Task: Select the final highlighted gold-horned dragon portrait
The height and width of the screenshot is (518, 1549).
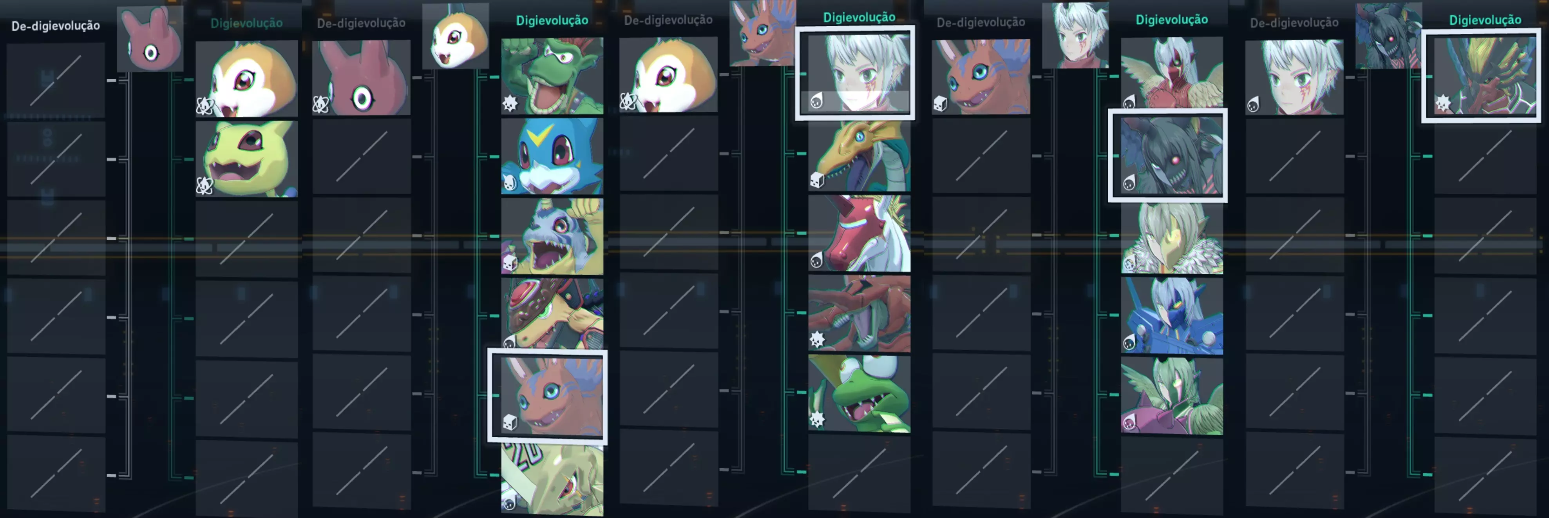Action: (1481, 75)
